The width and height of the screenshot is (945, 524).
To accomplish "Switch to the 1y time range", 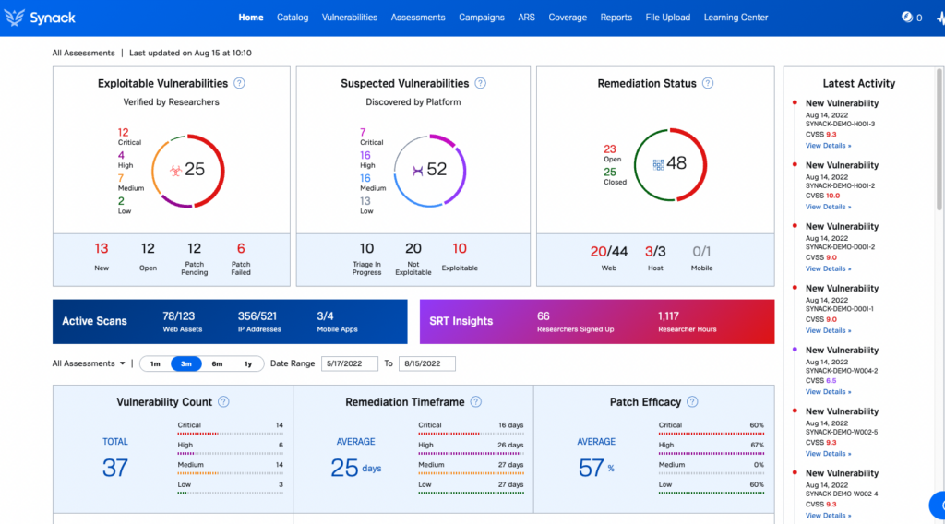I will (x=247, y=363).
